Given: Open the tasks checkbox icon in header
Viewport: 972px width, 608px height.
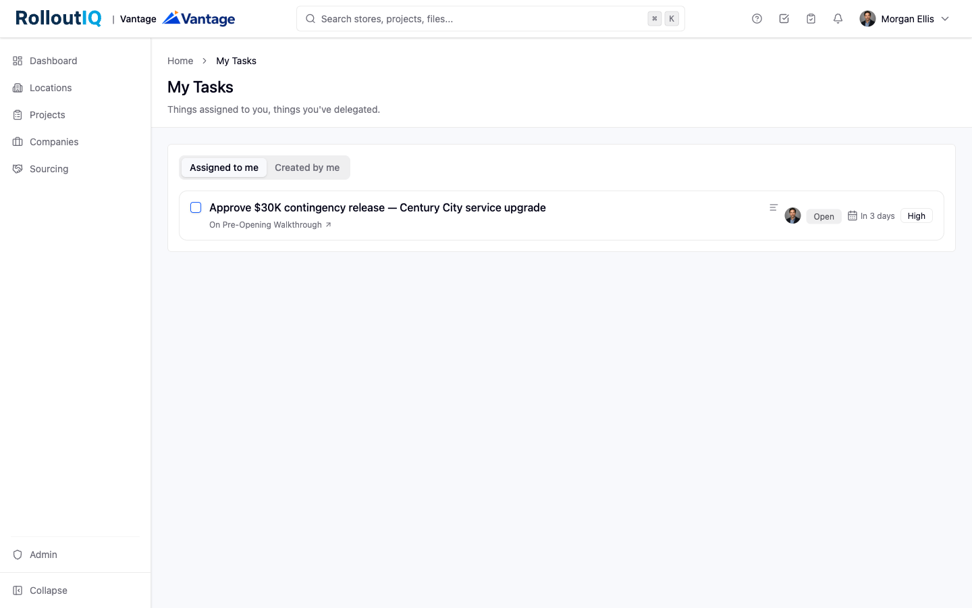Looking at the screenshot, I should click(x=784, y=19).
